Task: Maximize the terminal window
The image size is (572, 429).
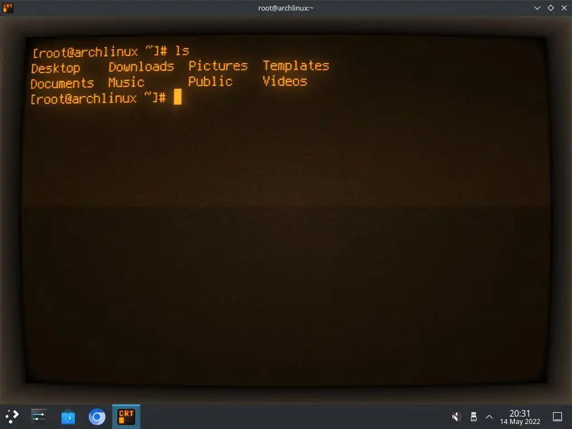Action: tap(551, 8)
